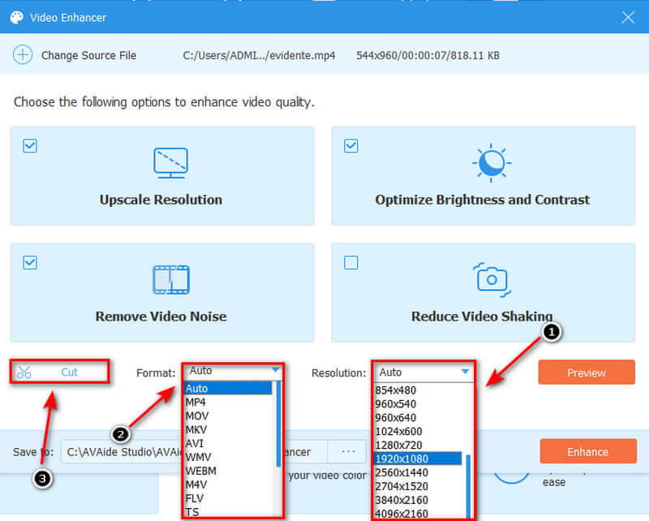
Task: Uncheck the Remove Video Noise checkbox
Action: click(x=30, y=263)
